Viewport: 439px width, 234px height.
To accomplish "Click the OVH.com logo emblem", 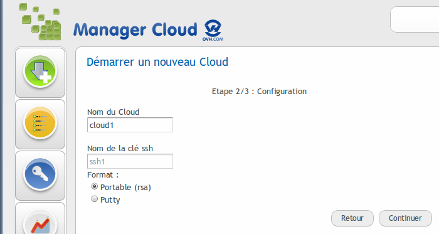I will 213,30.
